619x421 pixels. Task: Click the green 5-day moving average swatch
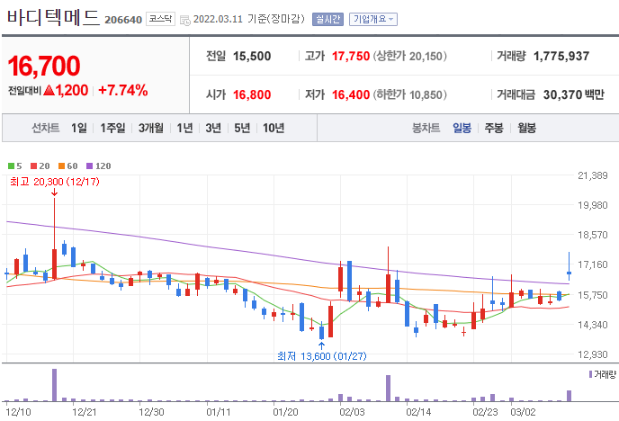coord(11,166)
